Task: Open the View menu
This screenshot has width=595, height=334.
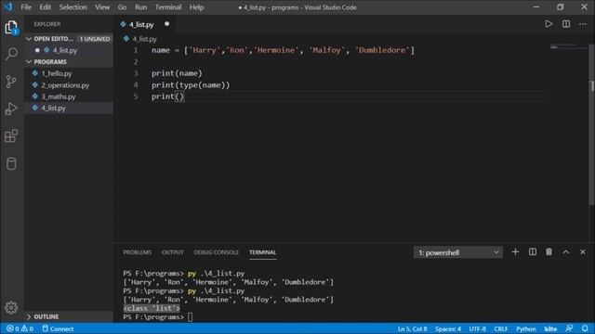Action: pyautogui.click(x=102, y=7)
